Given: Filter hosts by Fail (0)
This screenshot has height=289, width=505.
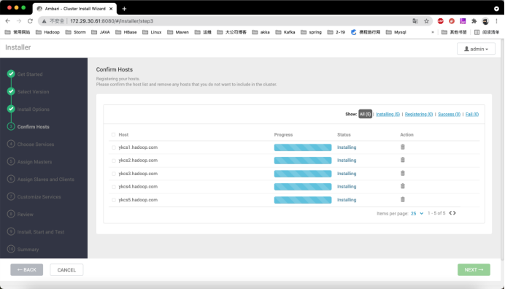Looking at the screenshot, I should tap(472, 114).
